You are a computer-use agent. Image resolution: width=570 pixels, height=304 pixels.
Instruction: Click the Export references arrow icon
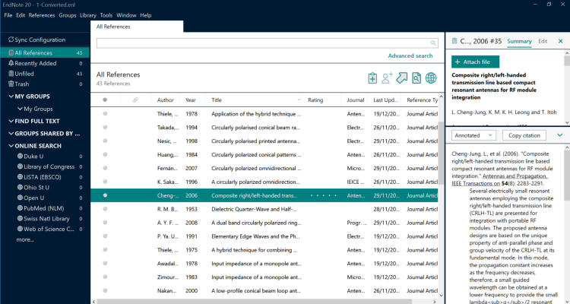402,78
